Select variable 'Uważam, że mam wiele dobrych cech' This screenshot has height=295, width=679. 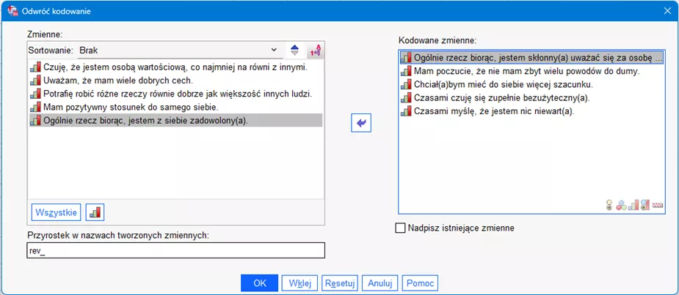[x=176, y=81]
